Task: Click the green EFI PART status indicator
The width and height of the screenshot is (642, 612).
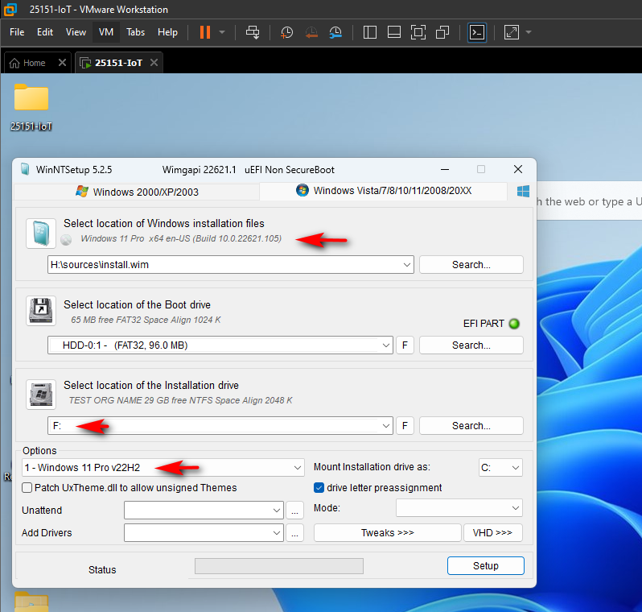Action: (514, 324)
